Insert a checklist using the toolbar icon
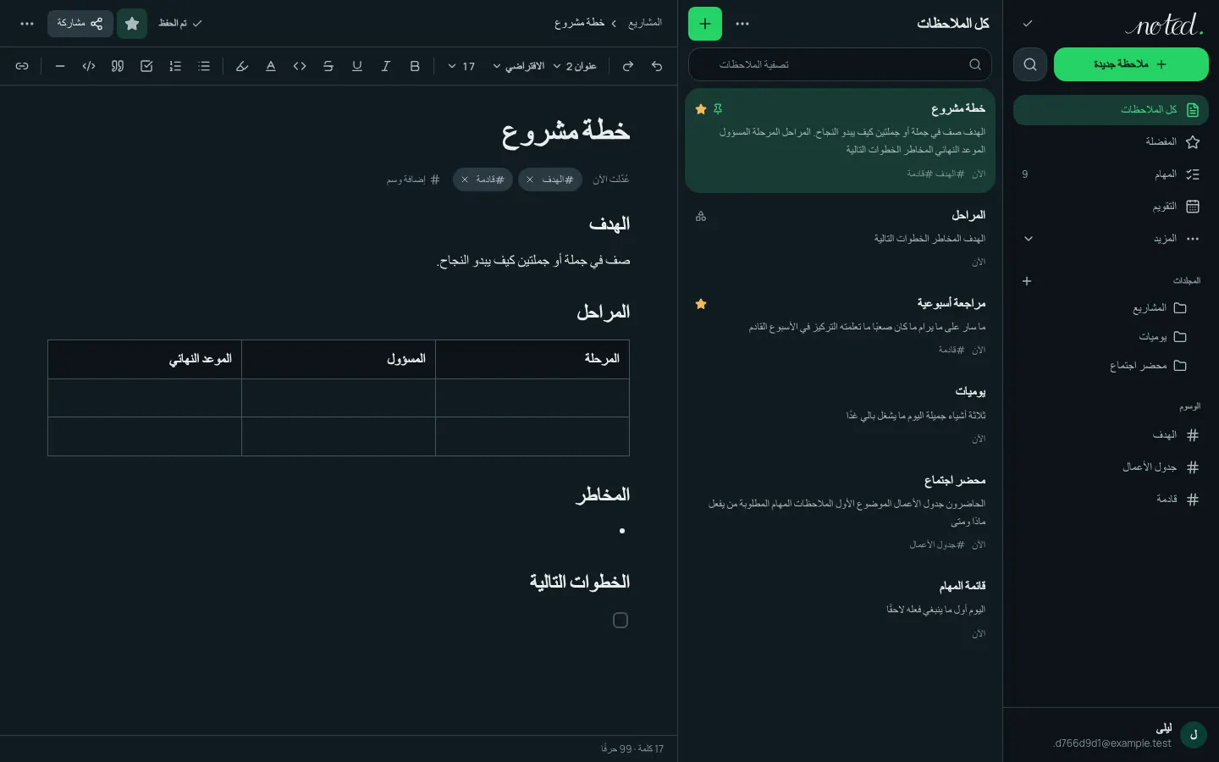The width and height of the screenshot is (1219, 762). [x=146, y=66]
